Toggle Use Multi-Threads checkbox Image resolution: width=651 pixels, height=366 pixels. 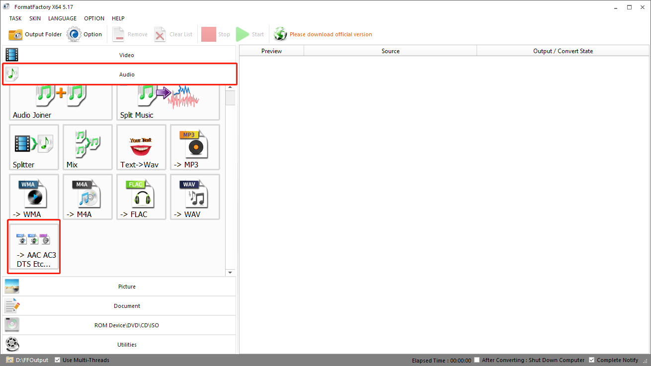pyautogui.click(x=58, y=360)
